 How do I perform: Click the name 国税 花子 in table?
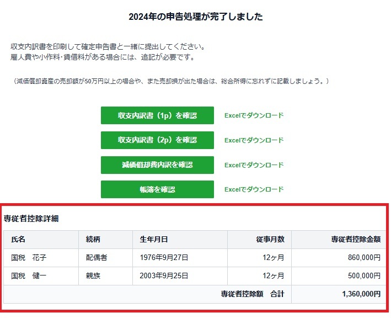pos(29,258)
